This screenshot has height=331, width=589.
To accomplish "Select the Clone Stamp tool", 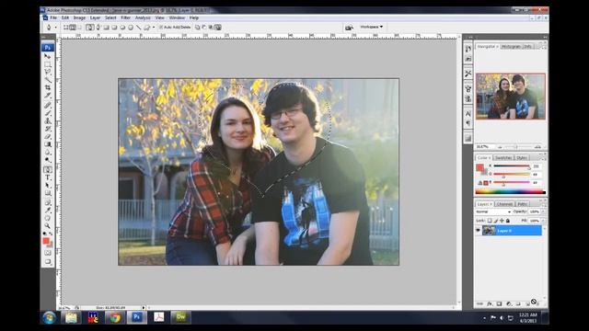I will 47,120.
